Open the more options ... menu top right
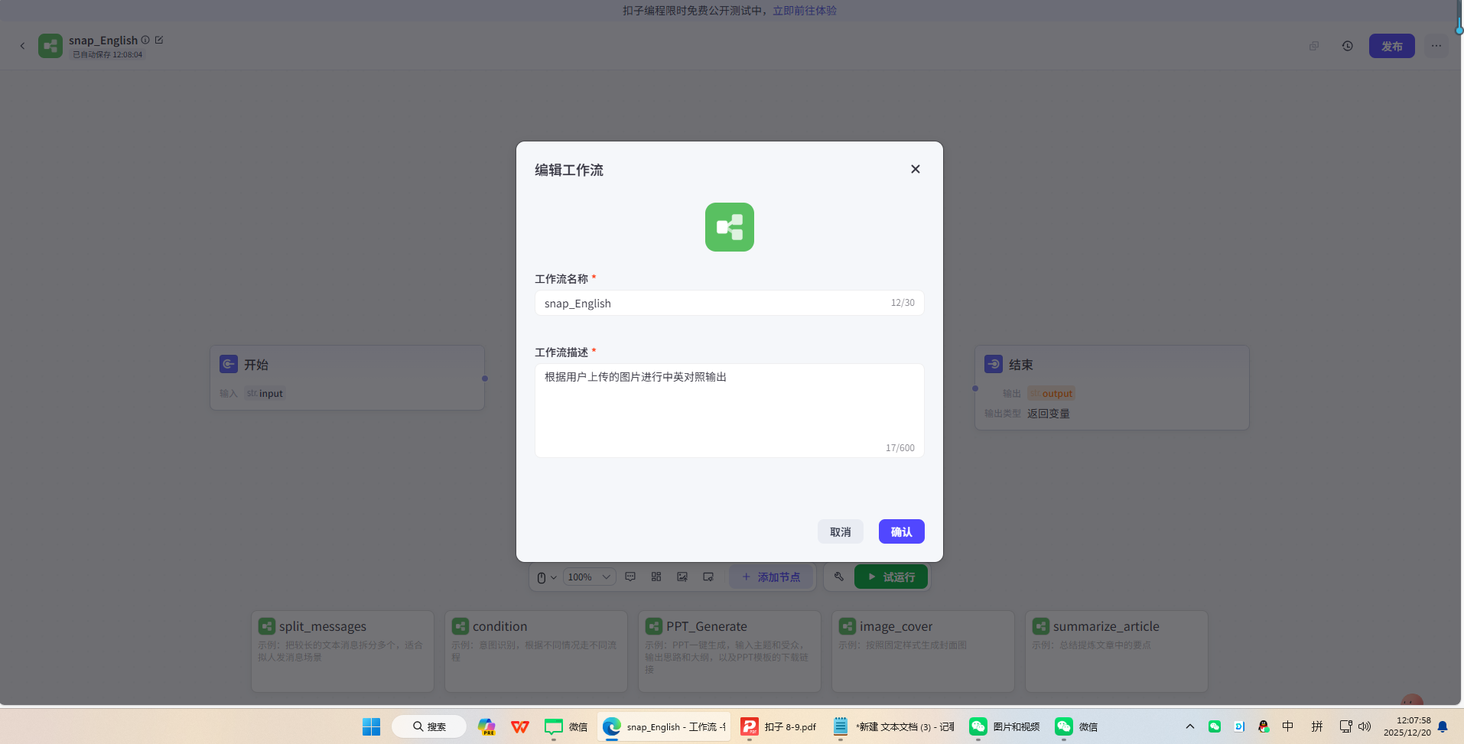This screenshot has height=744, width=1464. pyautogui.click(x=1436, y=46)
